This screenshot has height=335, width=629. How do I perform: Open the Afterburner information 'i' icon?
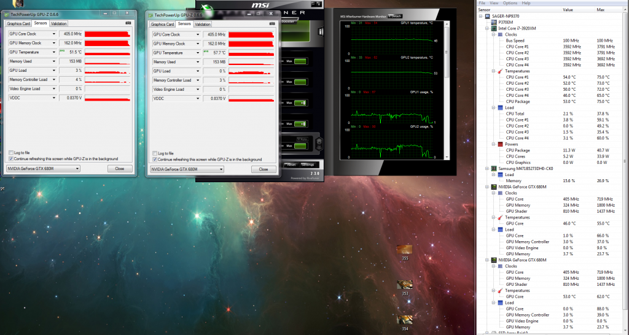click(321, 32)
